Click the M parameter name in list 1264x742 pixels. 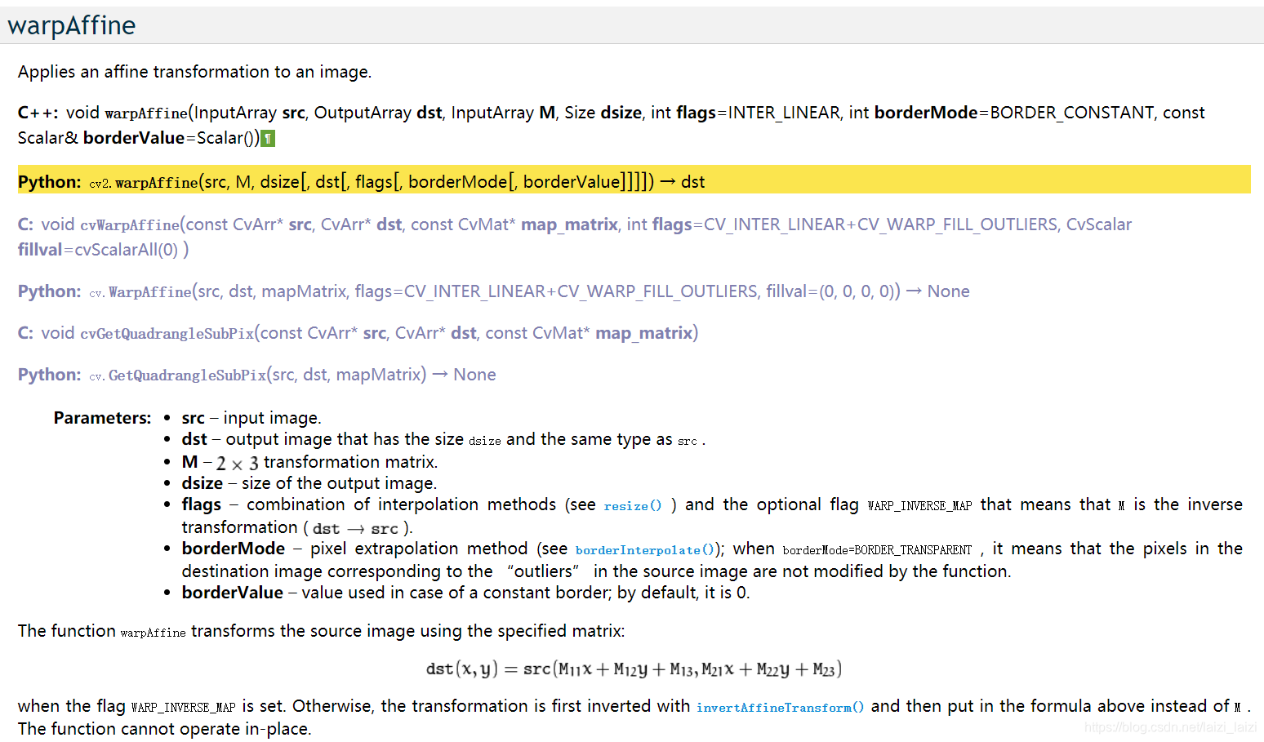(x=189, y=462)
